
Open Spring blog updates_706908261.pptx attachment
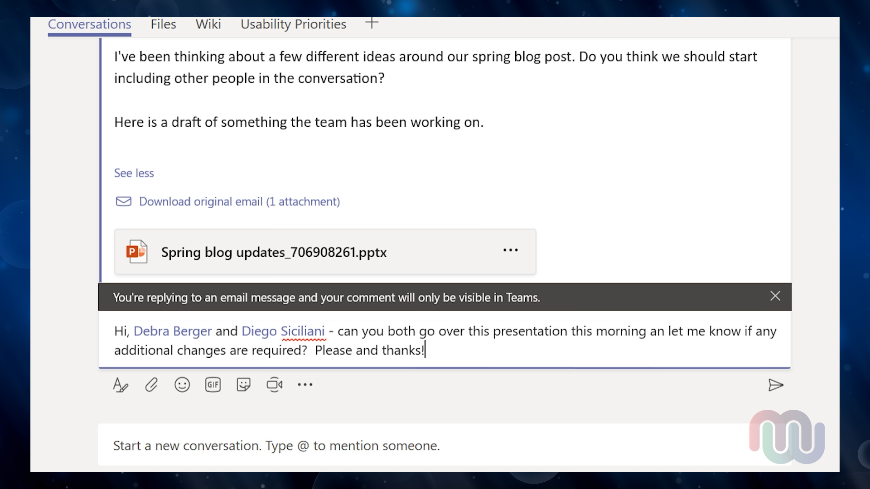click(325, 252)
